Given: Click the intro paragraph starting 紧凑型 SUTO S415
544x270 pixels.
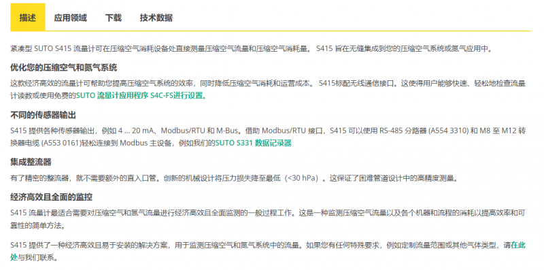Looking at the screenshot, I should pyautogui.click(x=252, y=48).
